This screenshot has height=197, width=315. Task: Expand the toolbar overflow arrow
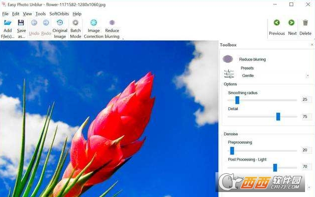123,39
